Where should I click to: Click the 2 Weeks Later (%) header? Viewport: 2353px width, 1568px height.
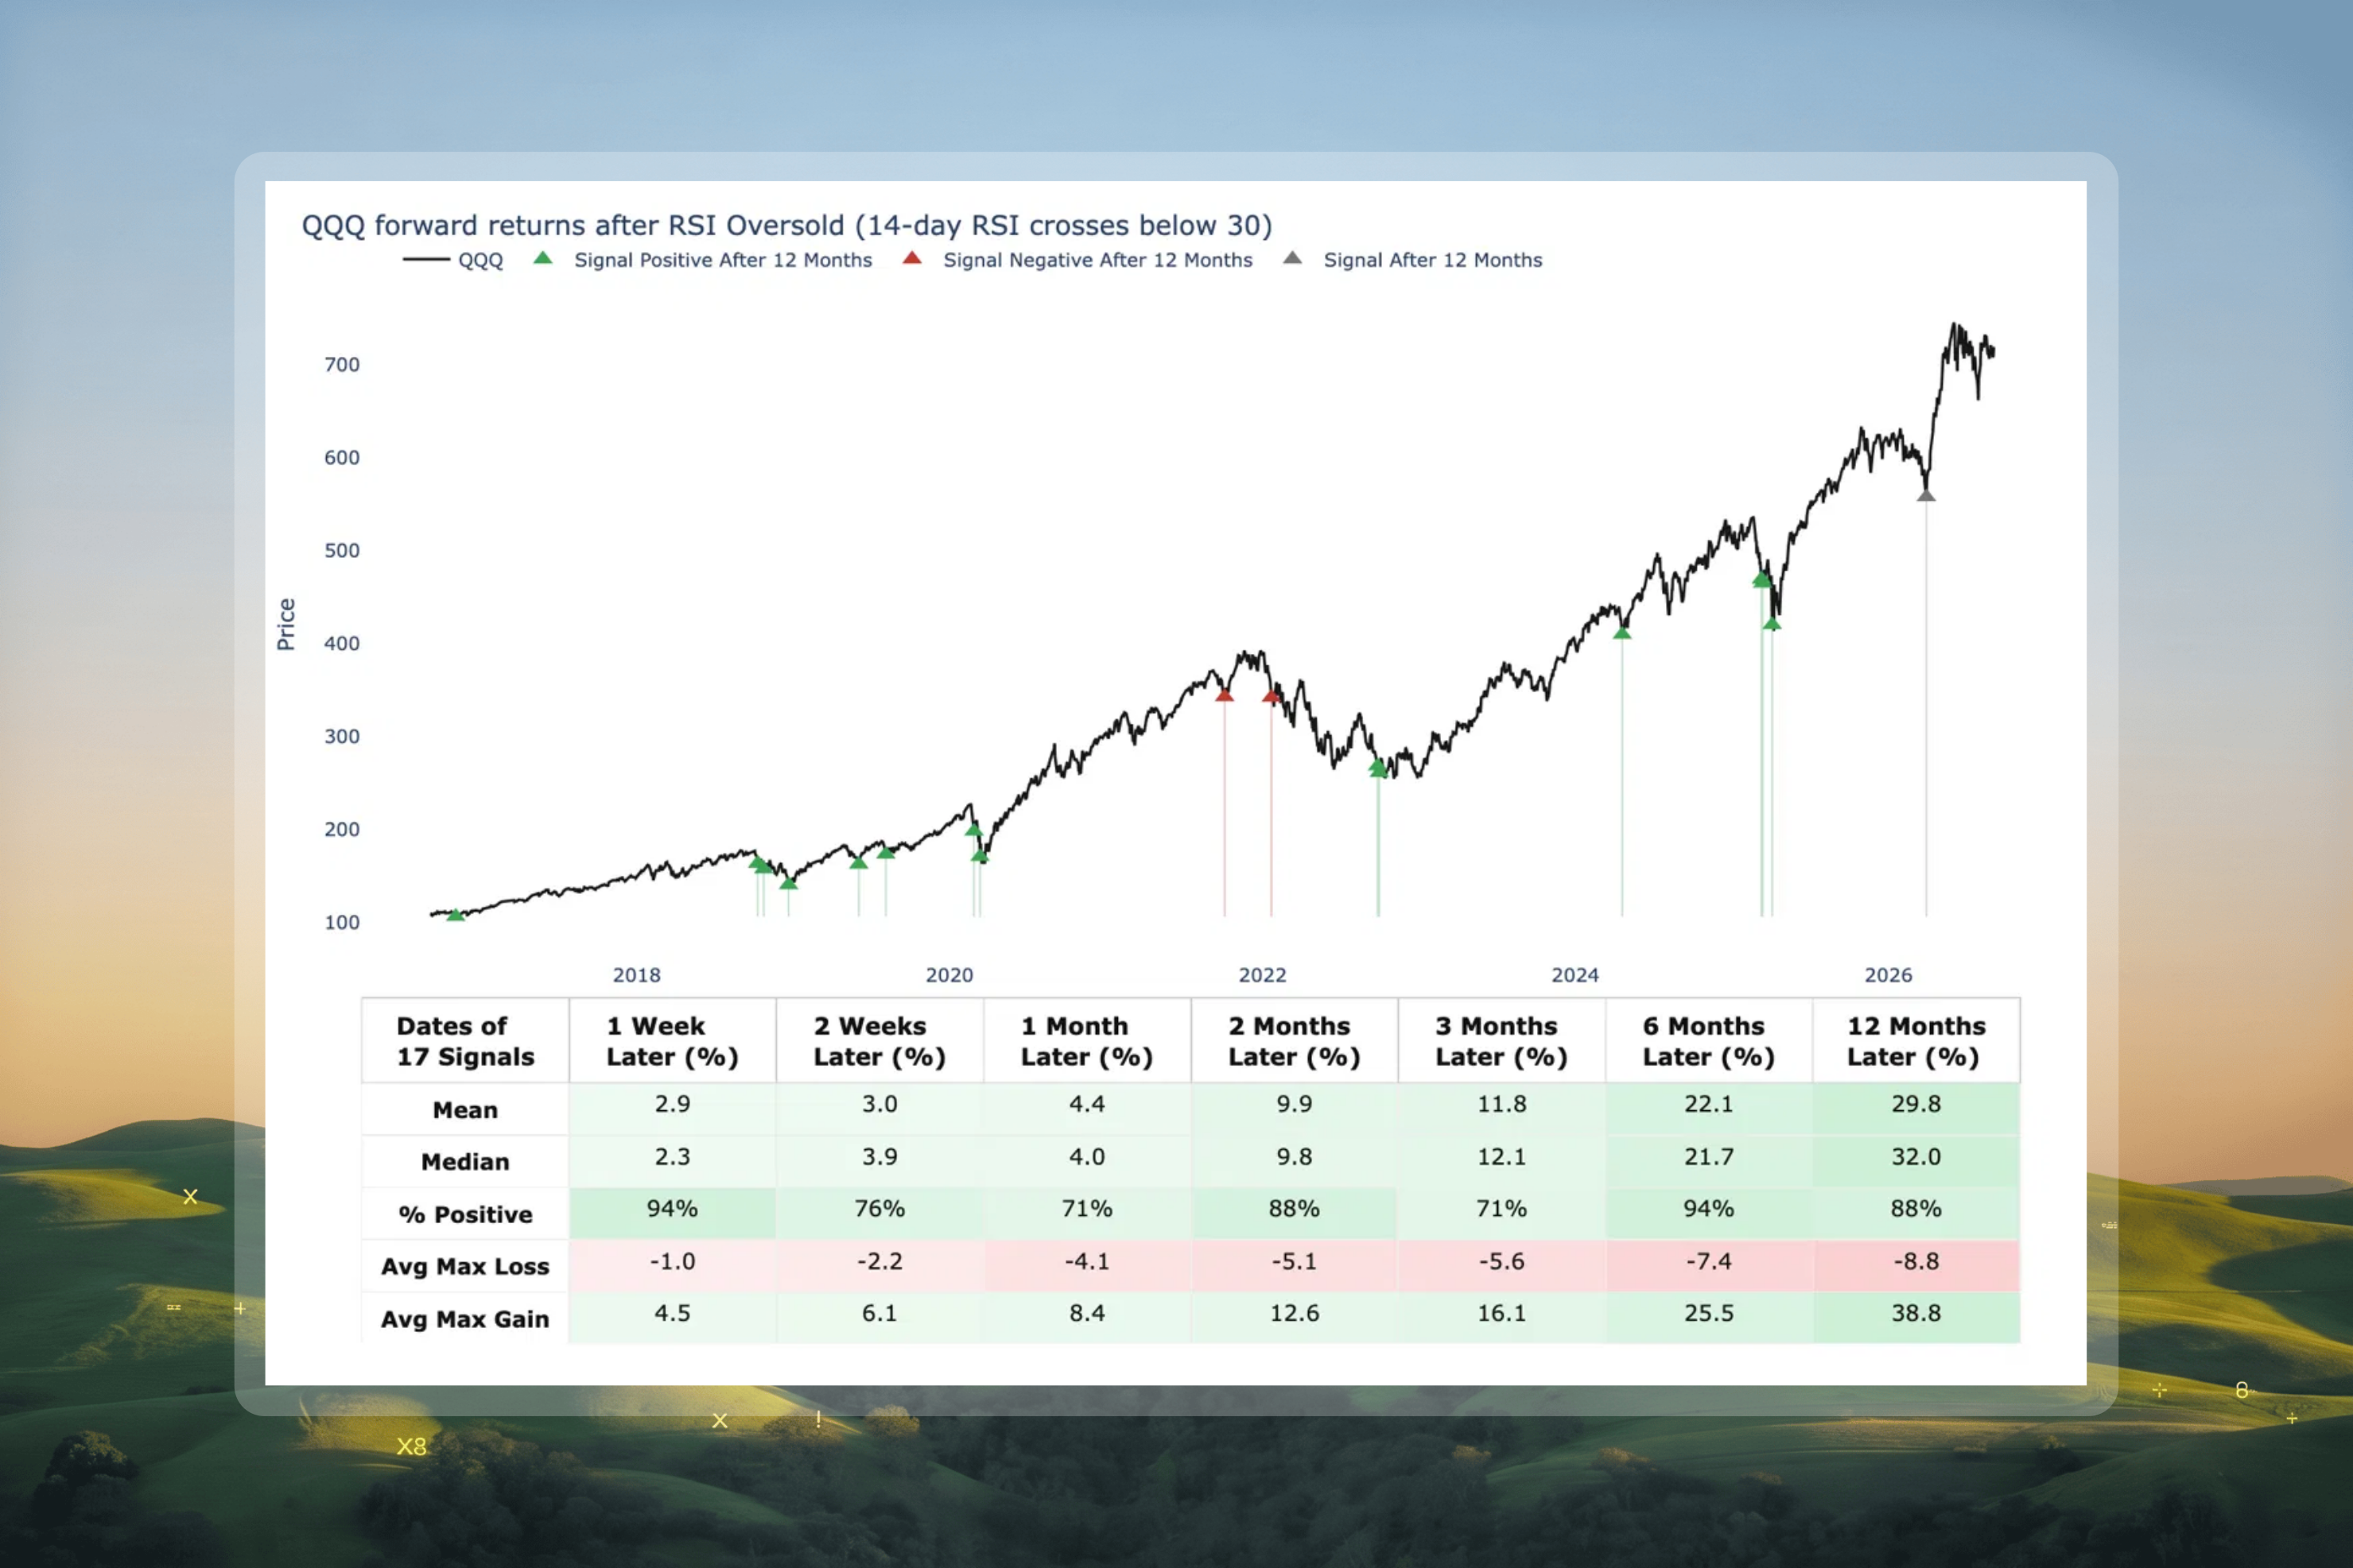point(879,1041)
